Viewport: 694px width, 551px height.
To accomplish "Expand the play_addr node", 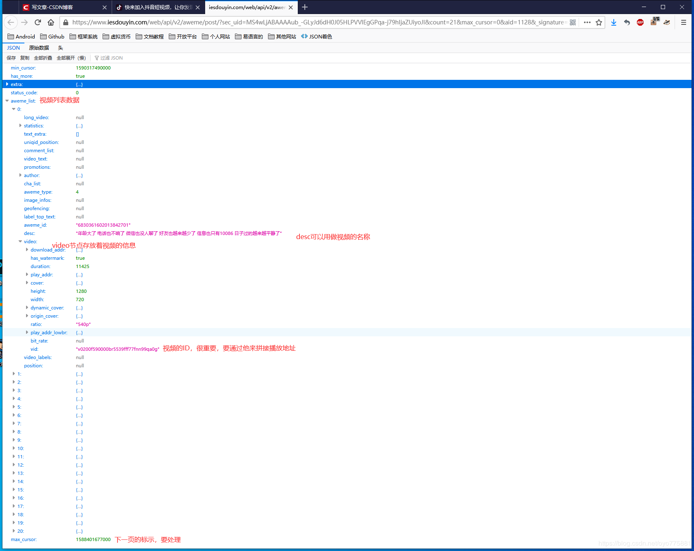I will [x=27, y=275].
